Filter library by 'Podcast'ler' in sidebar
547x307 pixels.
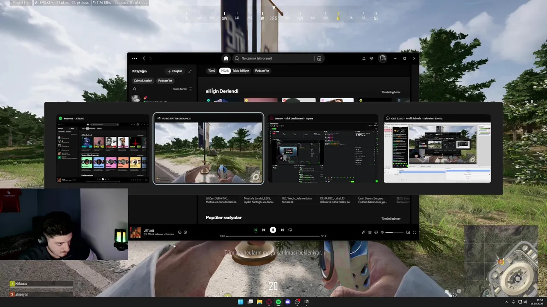pos(165,81)
